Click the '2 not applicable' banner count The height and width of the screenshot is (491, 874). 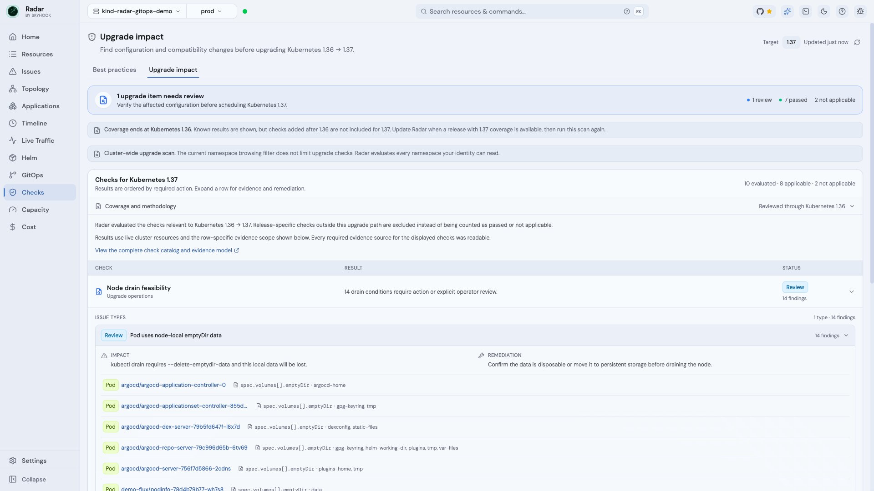[x=835, y=100]
